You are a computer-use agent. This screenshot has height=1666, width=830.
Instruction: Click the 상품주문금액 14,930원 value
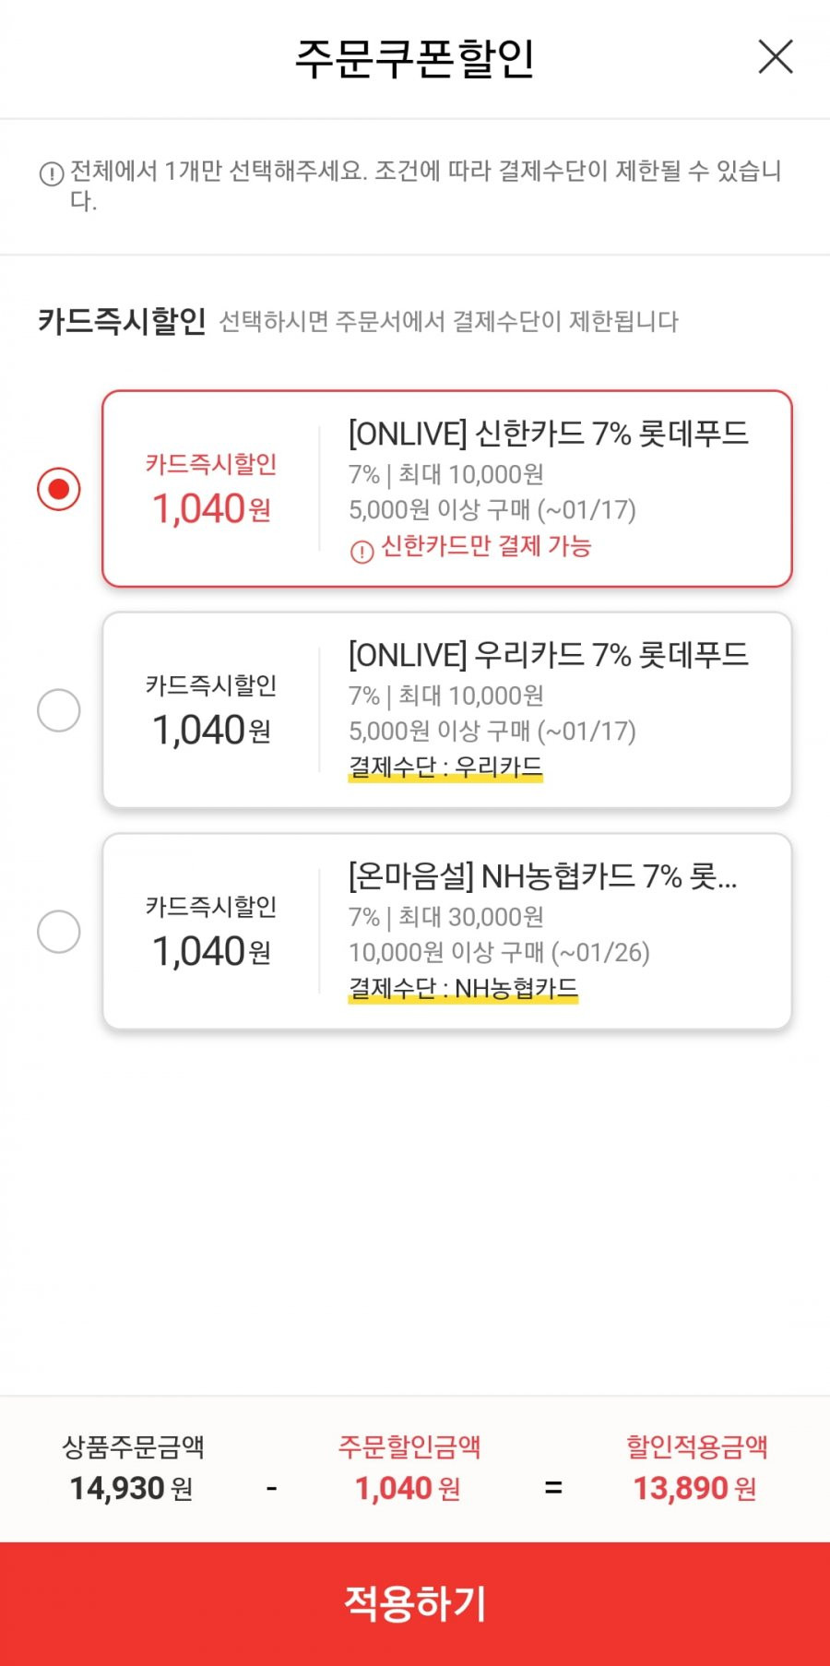tap(132, 1488)
